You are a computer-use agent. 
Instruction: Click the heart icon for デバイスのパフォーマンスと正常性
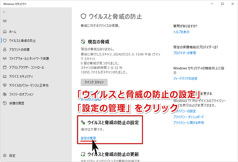5,85
